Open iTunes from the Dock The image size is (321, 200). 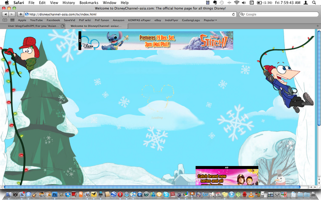(133, 194)
